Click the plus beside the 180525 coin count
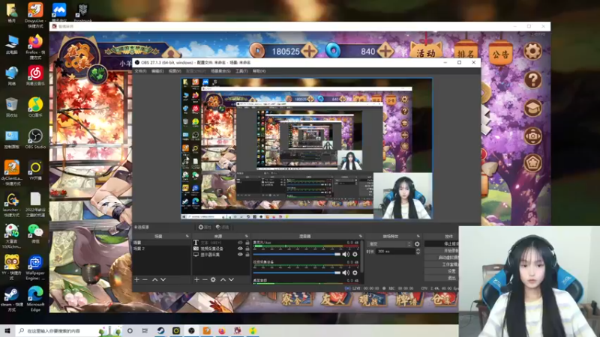Screen dimensions: 600x337 tap(309, 51)
